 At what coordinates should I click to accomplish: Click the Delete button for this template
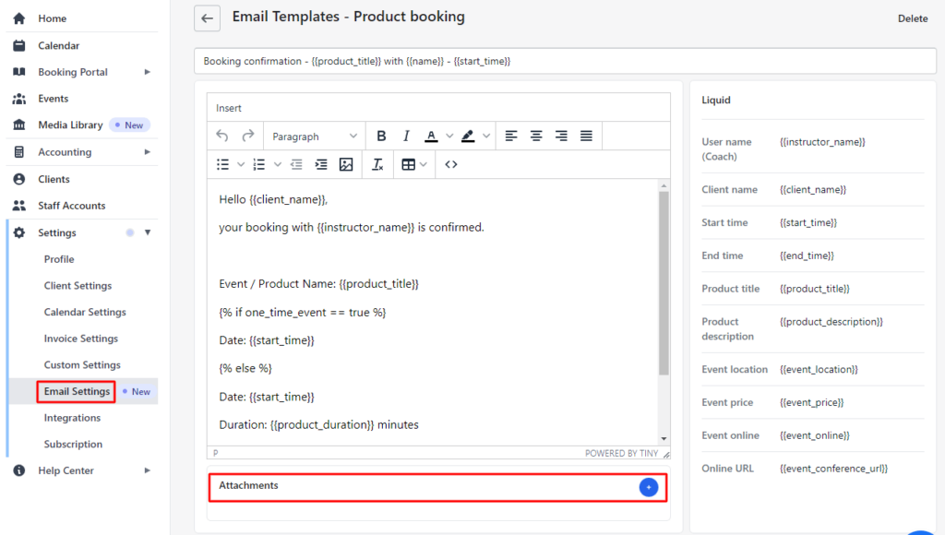(913, 18)
